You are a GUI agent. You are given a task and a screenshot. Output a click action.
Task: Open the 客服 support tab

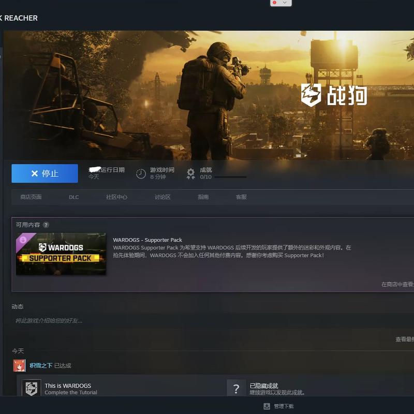click(241, 197)
